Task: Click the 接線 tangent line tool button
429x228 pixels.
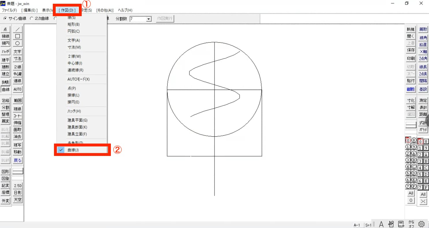Action: pos(5,36)
